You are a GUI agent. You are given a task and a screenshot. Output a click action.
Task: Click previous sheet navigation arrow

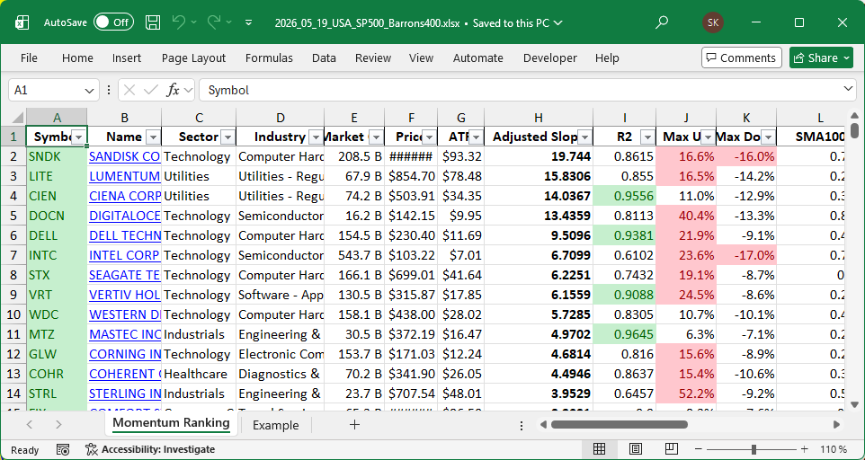tap(30, 424)
